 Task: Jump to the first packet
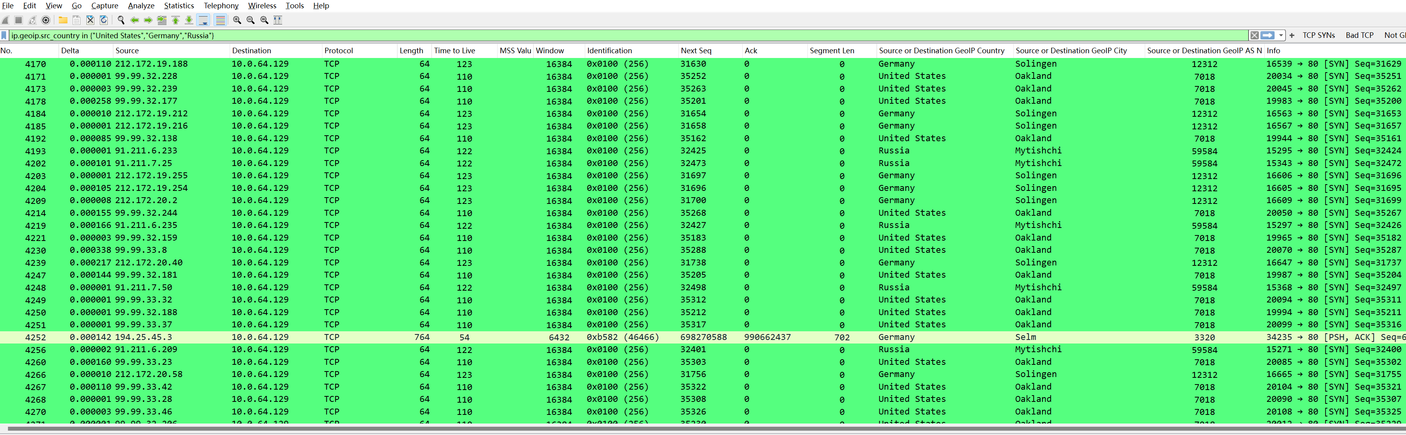(x=175, y=20)
